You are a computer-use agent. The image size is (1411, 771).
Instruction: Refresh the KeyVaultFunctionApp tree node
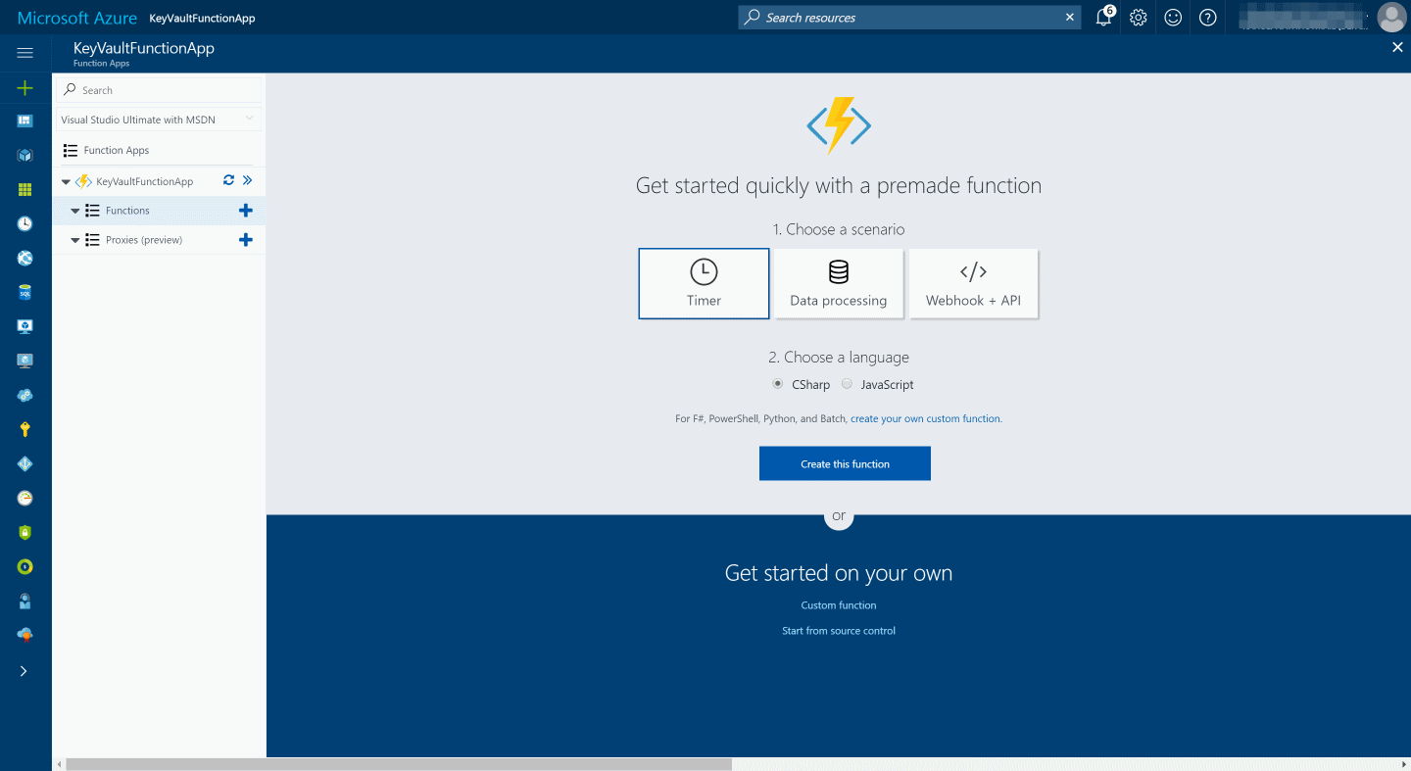tap(228, 180)
